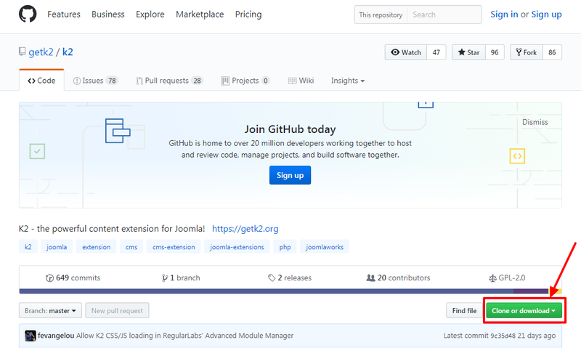Click the joomlaworks topic tag

325,247
